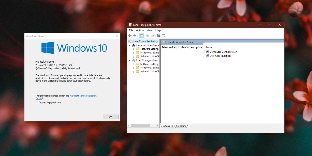This screenshot has width=312, height=156.
Task: Expand Windows Settings under User Configuration
Action: [134, 68]
